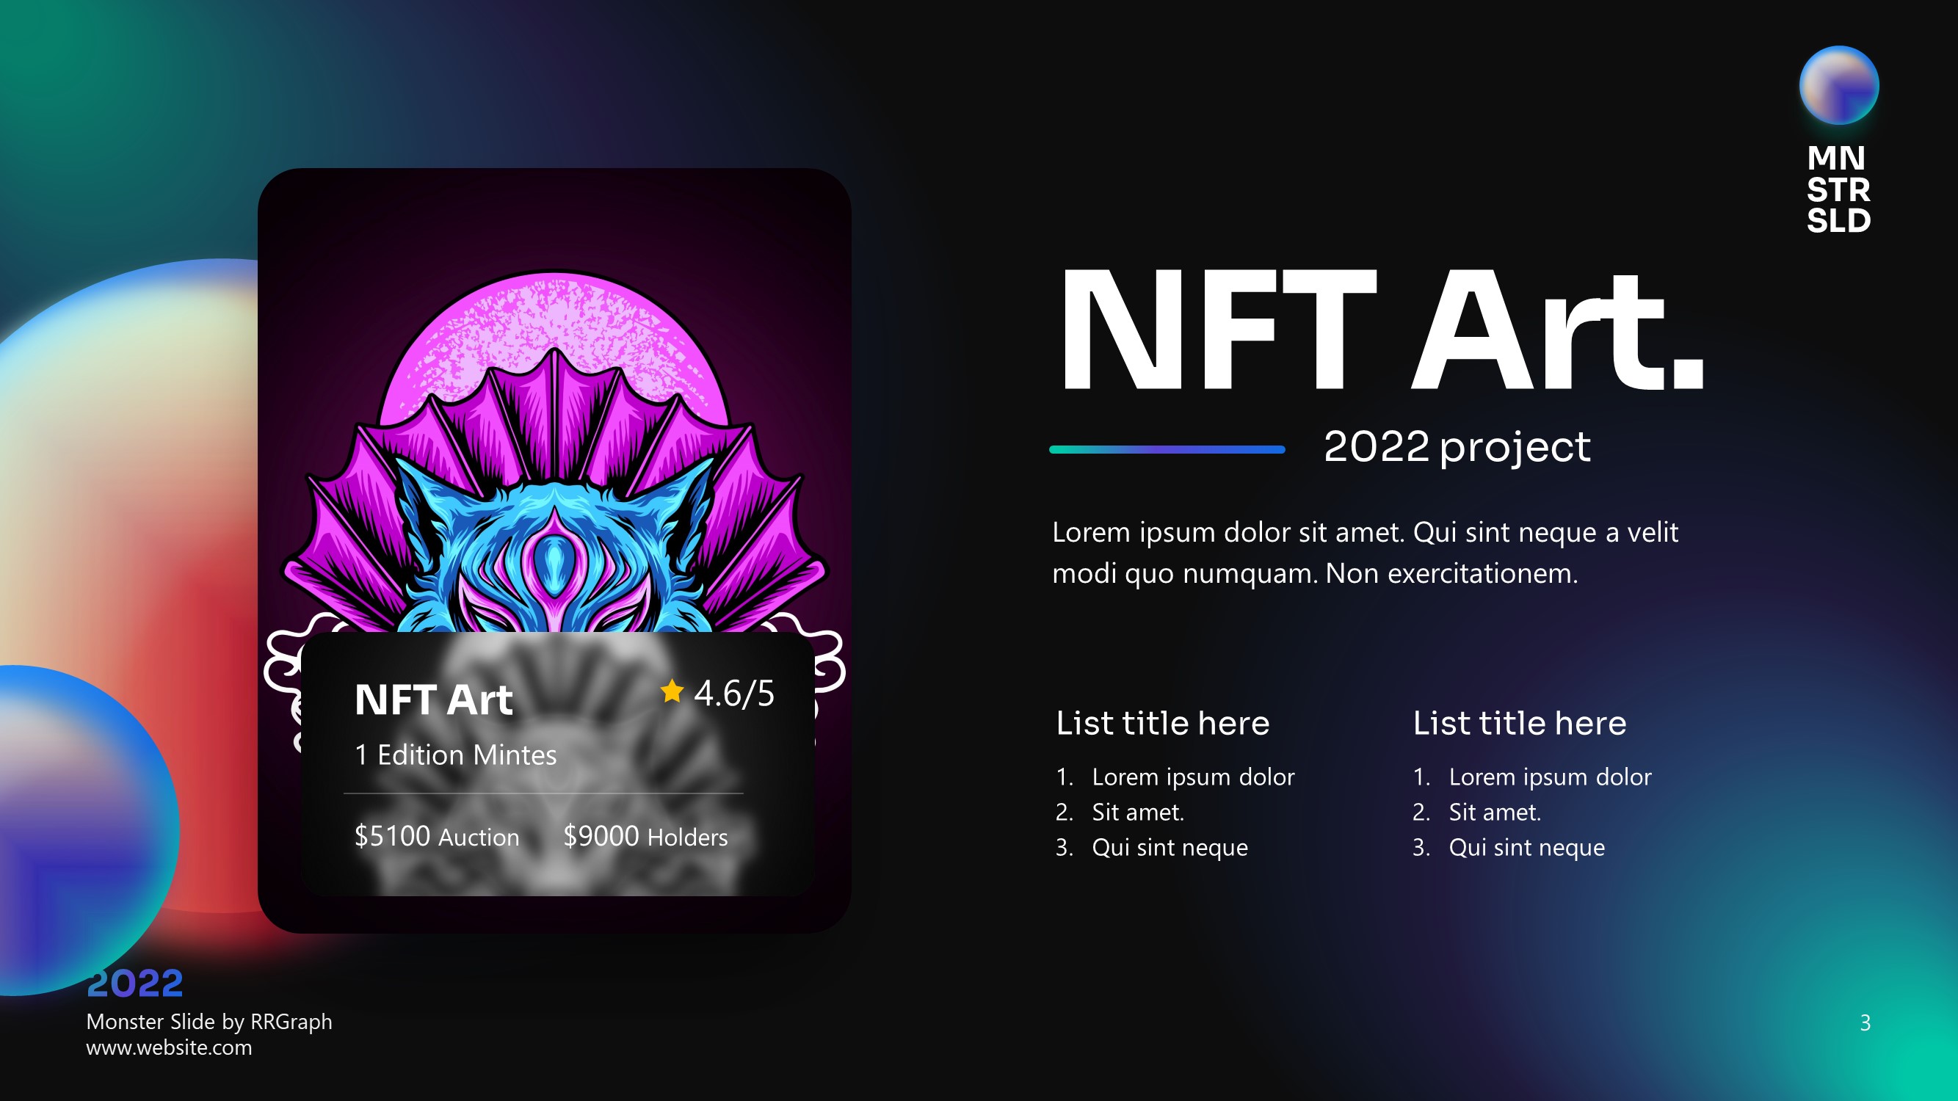Select the second List title here heading
The height and width of the screenshot is (1101, 1958).
1520,722
